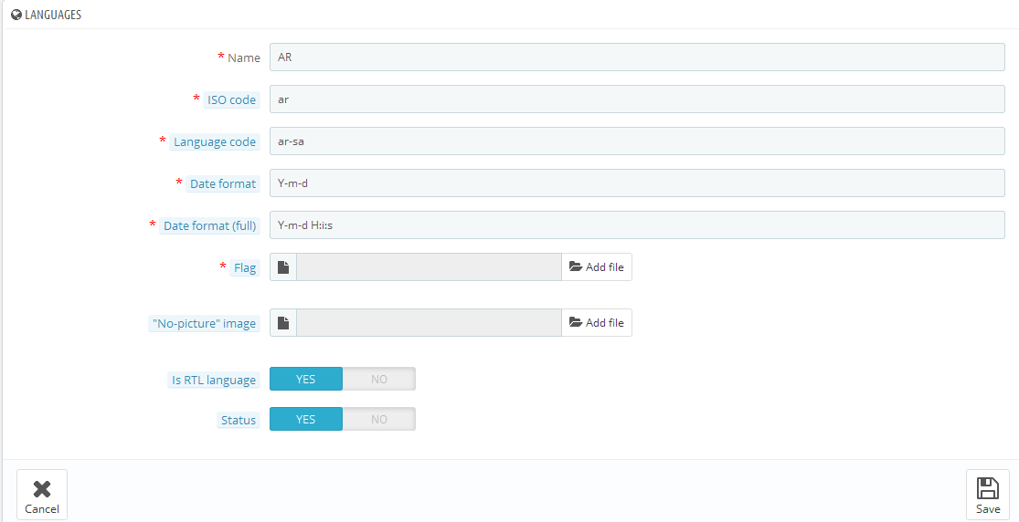Switch Status to NO
Viewport: 1019px width, 522px height.
379,420
